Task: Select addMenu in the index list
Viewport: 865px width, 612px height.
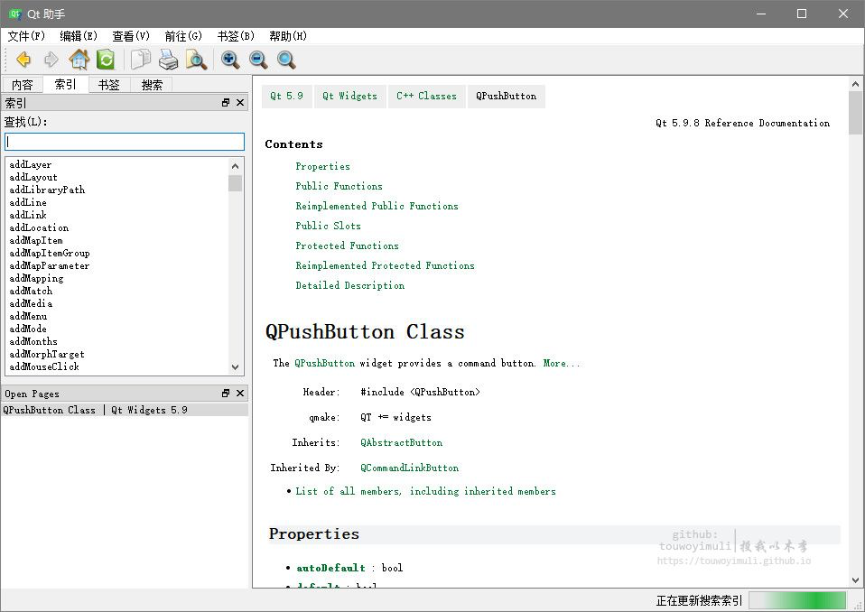Action: click(28, 317)
